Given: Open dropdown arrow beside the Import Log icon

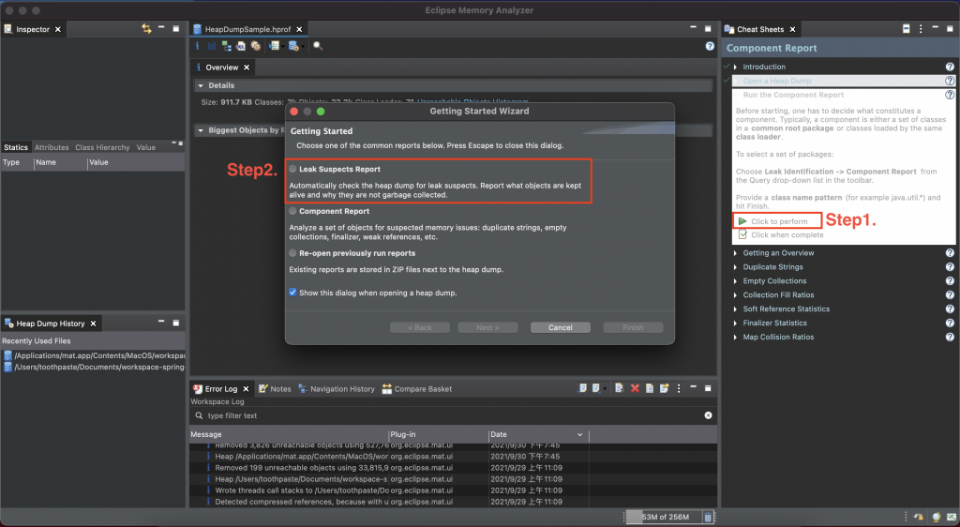Looking at the screenshot, I should coord(605,388).
